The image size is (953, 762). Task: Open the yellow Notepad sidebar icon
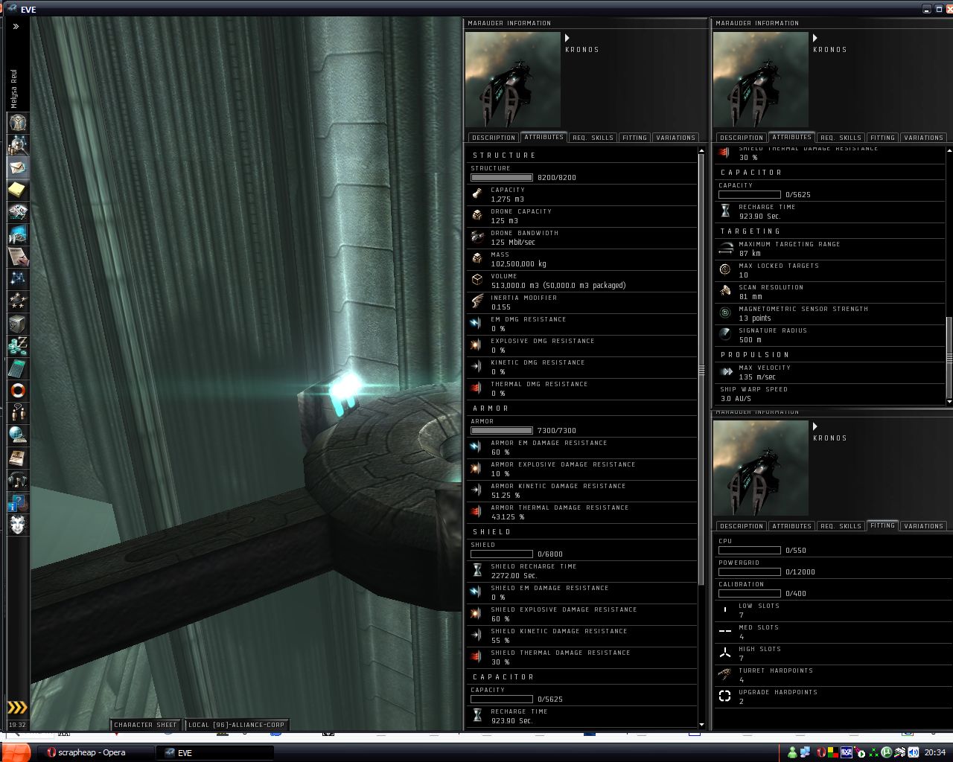click(18, 190)
